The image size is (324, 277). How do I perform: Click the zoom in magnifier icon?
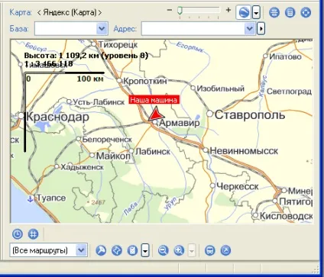pyautogui.click(x=179, y=250)
